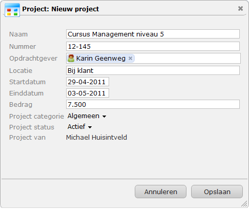Click the Opslaan button
This screenshot has height=209, width=249.
pyautogui.click(x=217, y=192)
